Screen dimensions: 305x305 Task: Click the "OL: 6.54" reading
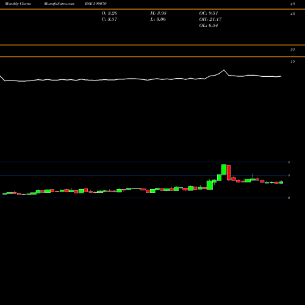click(x=209, y=26)
